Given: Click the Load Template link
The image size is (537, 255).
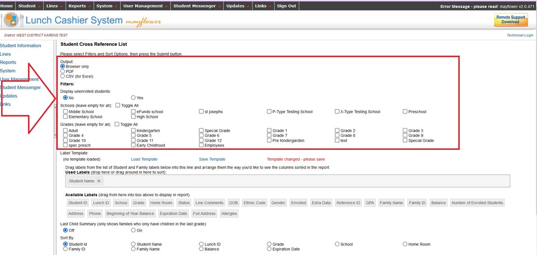Looking at the screenshot, I should [144, 159].
